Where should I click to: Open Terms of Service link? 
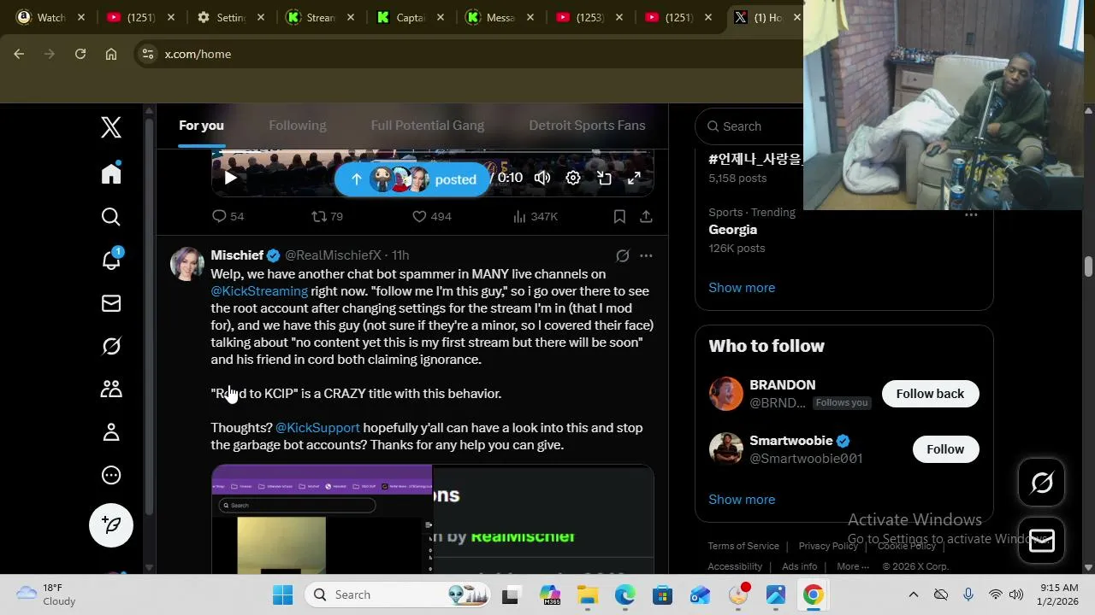(x=743, y=546)
